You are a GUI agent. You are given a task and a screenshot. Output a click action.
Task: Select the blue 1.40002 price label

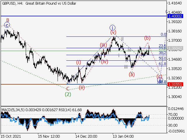pos(175,16)
